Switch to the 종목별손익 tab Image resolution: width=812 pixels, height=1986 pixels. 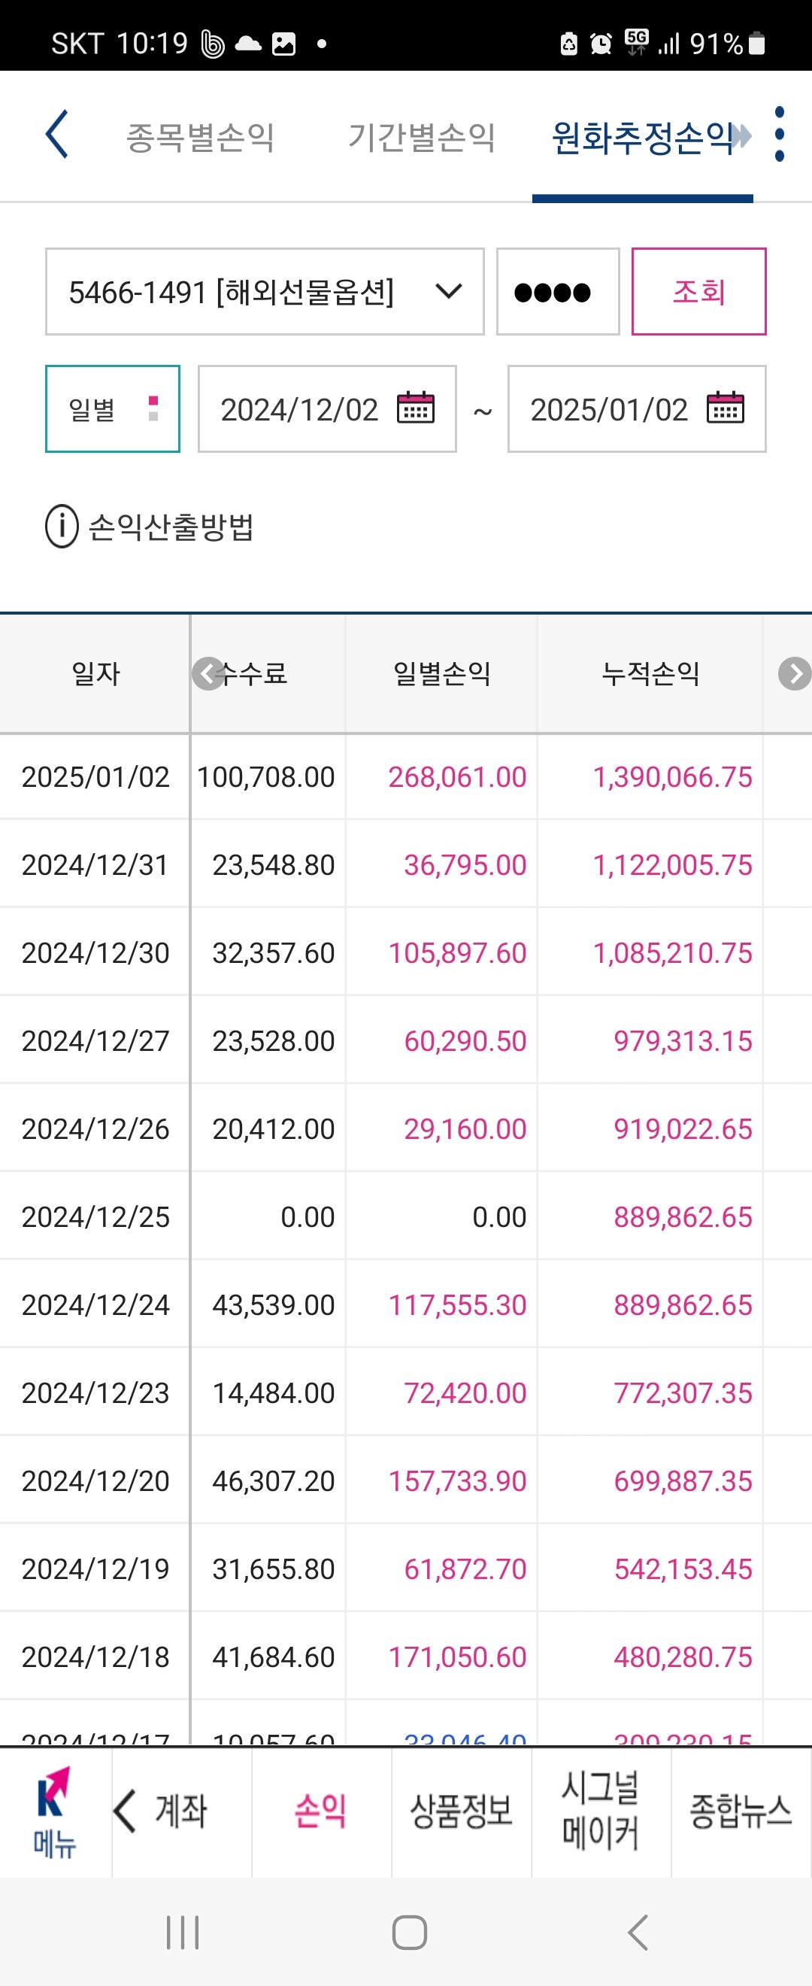click(200, 137)
